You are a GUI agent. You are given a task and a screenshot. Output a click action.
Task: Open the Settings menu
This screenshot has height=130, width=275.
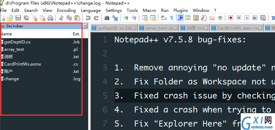(x=114, y=11)
